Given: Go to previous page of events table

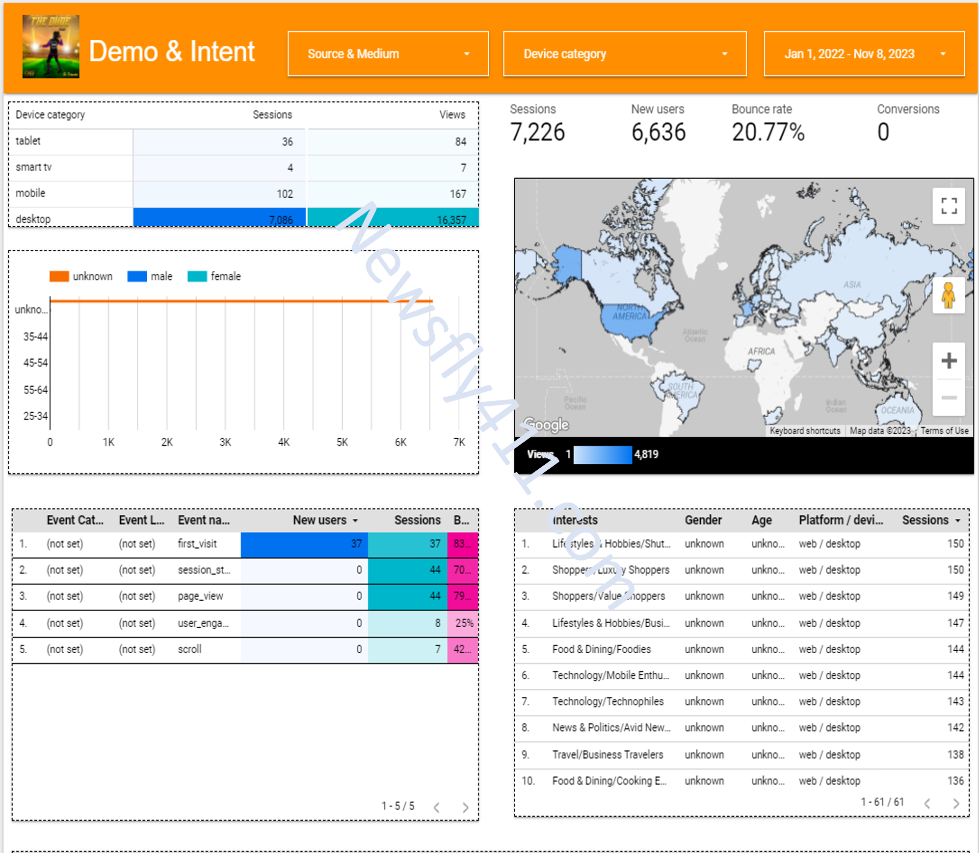Looking at the screenshot, I should pyautogui.click(x=437, y=807).
